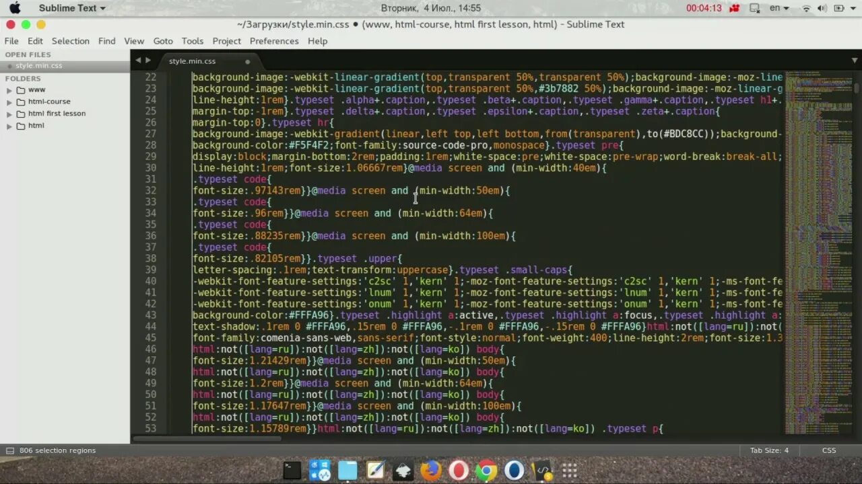The image size is (862, 484).
Task: Launch the blue Opera developer icon
Action: pos(514,471)
